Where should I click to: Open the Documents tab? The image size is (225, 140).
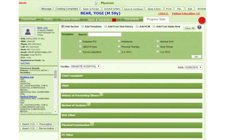tap(132, 19)
